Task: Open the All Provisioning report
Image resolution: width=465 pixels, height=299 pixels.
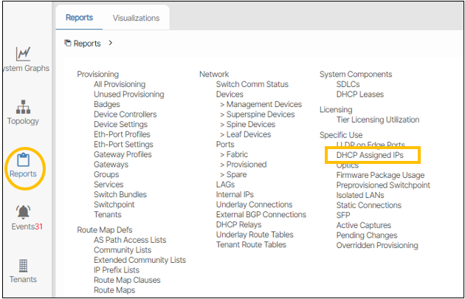Action: coord(120,85)
